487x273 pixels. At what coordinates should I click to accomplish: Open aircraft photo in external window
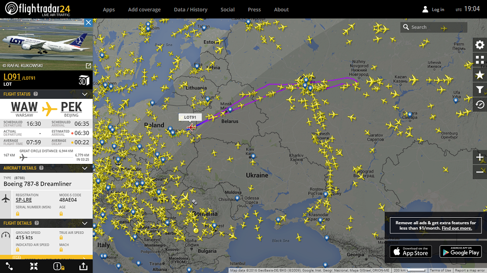click(89, 65)
